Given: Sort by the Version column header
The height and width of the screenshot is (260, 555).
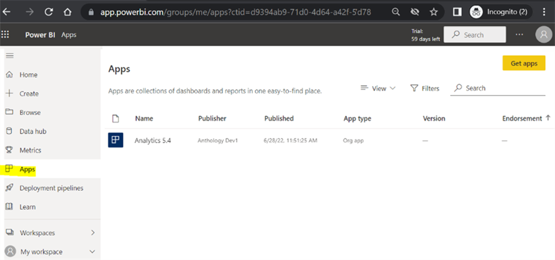Looking at the screenshot, I should [x=434, y=118].
